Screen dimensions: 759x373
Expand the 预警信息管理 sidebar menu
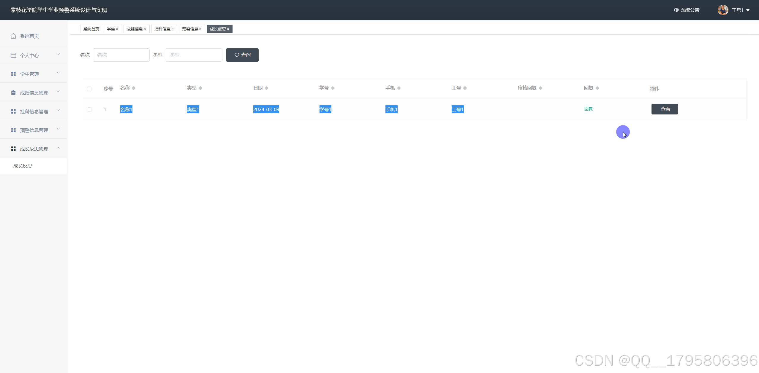[x=34, y=130]
